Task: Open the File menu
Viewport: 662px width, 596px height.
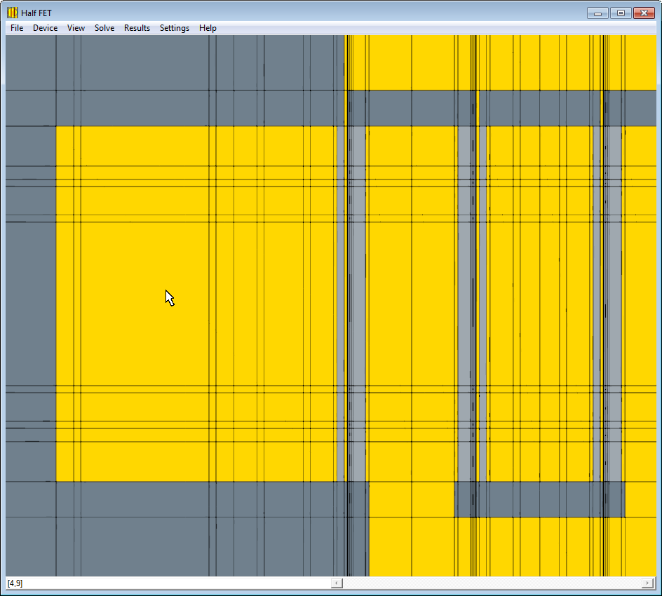Action: [x=17, y=28]
